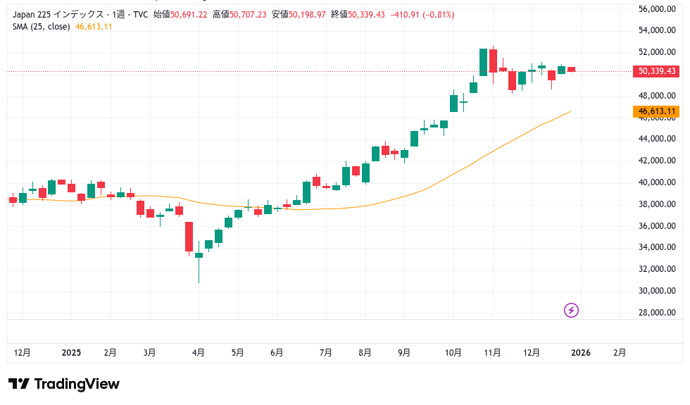The image size is (690, 405).
Task: Click the latest red candle at right
Action: (x=571, y=69)
